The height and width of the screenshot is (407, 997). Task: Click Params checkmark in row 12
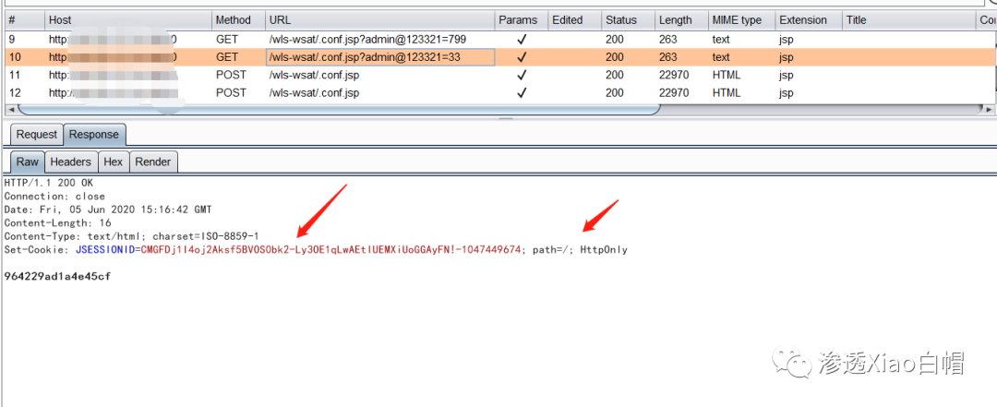[522, 93]
